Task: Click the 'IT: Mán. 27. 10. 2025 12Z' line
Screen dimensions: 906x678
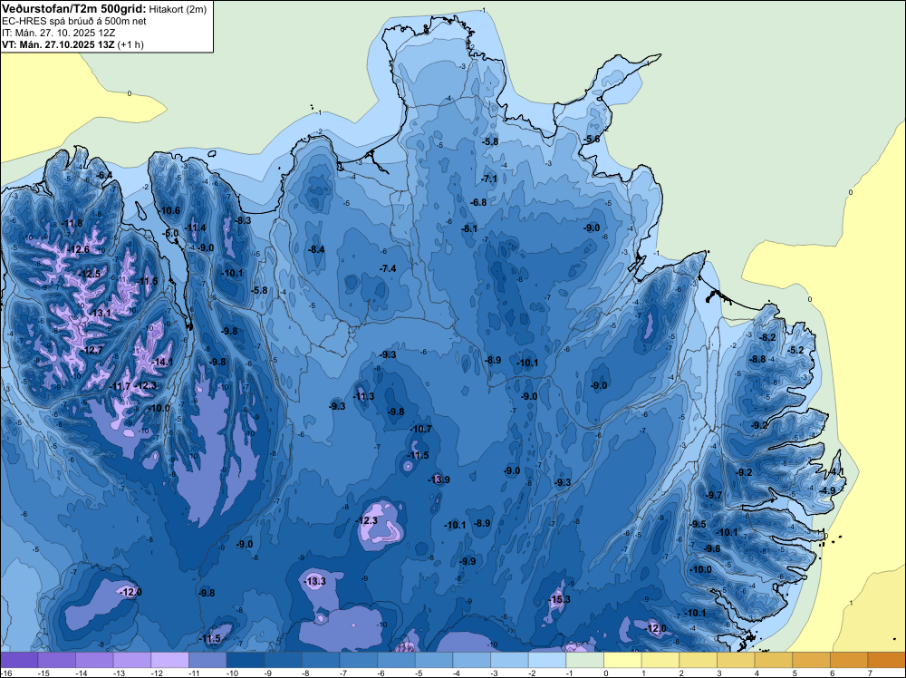Action: pyautogui.click(x=58, y=33)
